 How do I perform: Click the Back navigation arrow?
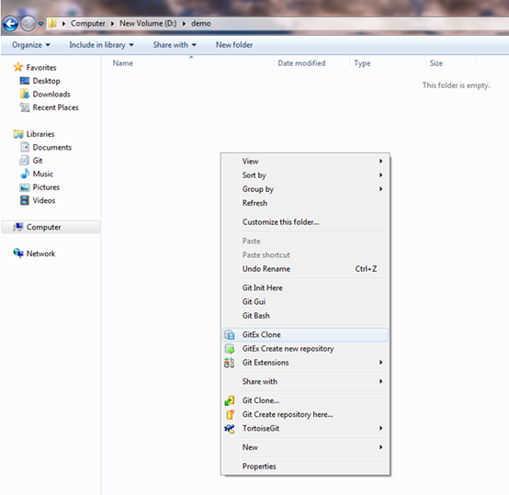point(10,24)
